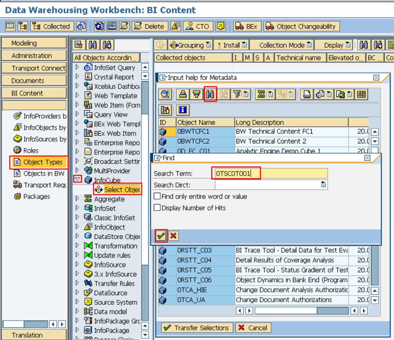The height and width of the screenshot is (340, 394).
Task: Click the Change Layout grid icon
Action: coord(361,94)
